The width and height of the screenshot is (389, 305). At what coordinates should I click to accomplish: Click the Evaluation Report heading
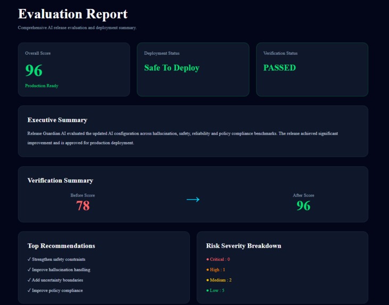(73, 14)
